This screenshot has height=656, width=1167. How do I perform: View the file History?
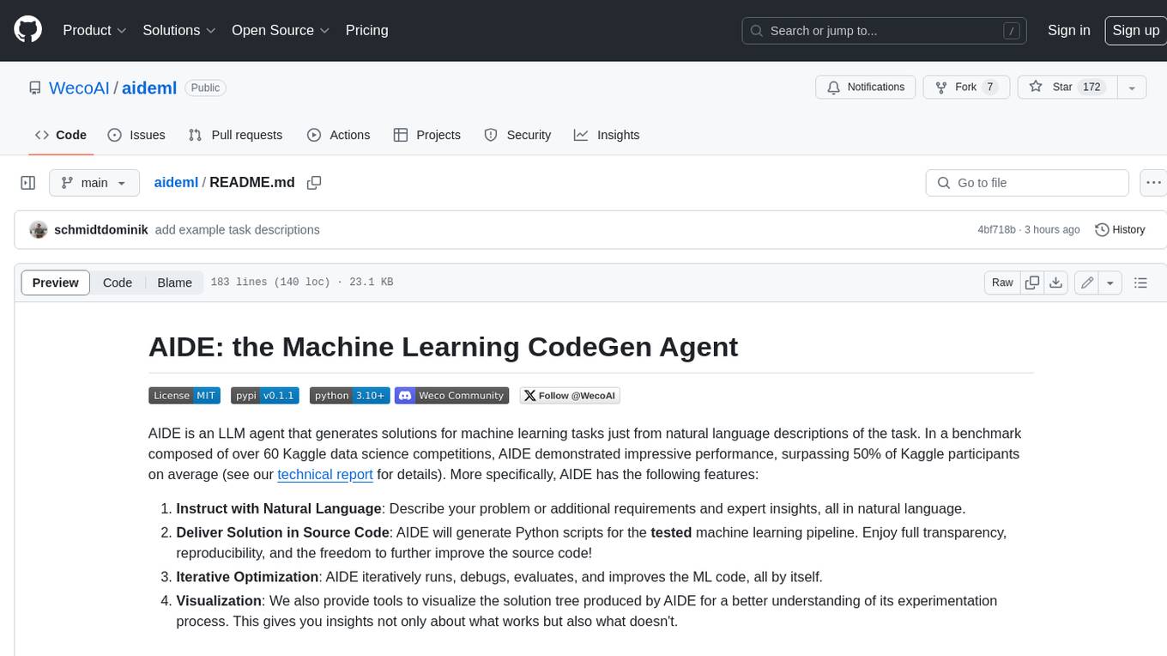click(1120, 229)
